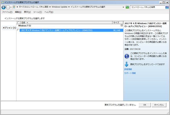Click the window icon in title bar
Image resolution: width=170 pixels, height=115 pixels.
3,2
